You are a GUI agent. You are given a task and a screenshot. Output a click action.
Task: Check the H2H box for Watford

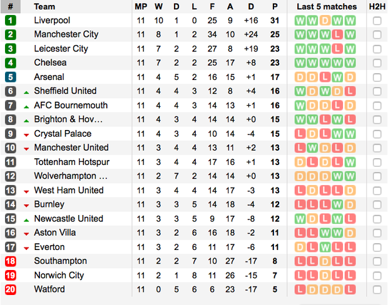coord(377,289)
